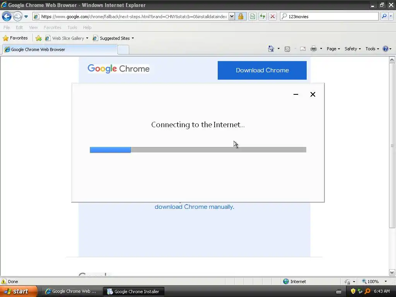Click the page scrollbar up arrow
The width and height of the screenshot is (396, 297).
click(392, 60)
